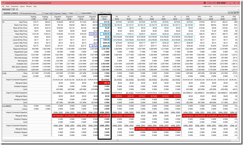Increase Scale with the plus button
The height and width of the screenshot is (145, 243).
click(76, 13)
